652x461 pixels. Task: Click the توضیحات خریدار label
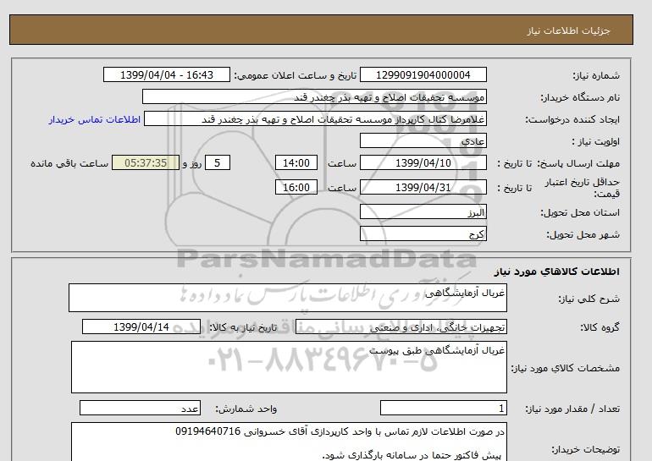[x=585, y=449]
